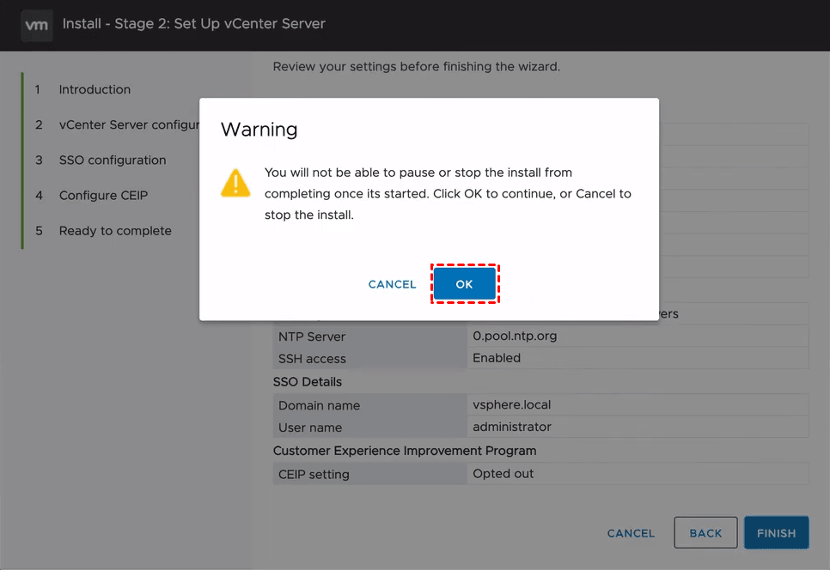Click the SSO Details section heading

tap(307, 381)
